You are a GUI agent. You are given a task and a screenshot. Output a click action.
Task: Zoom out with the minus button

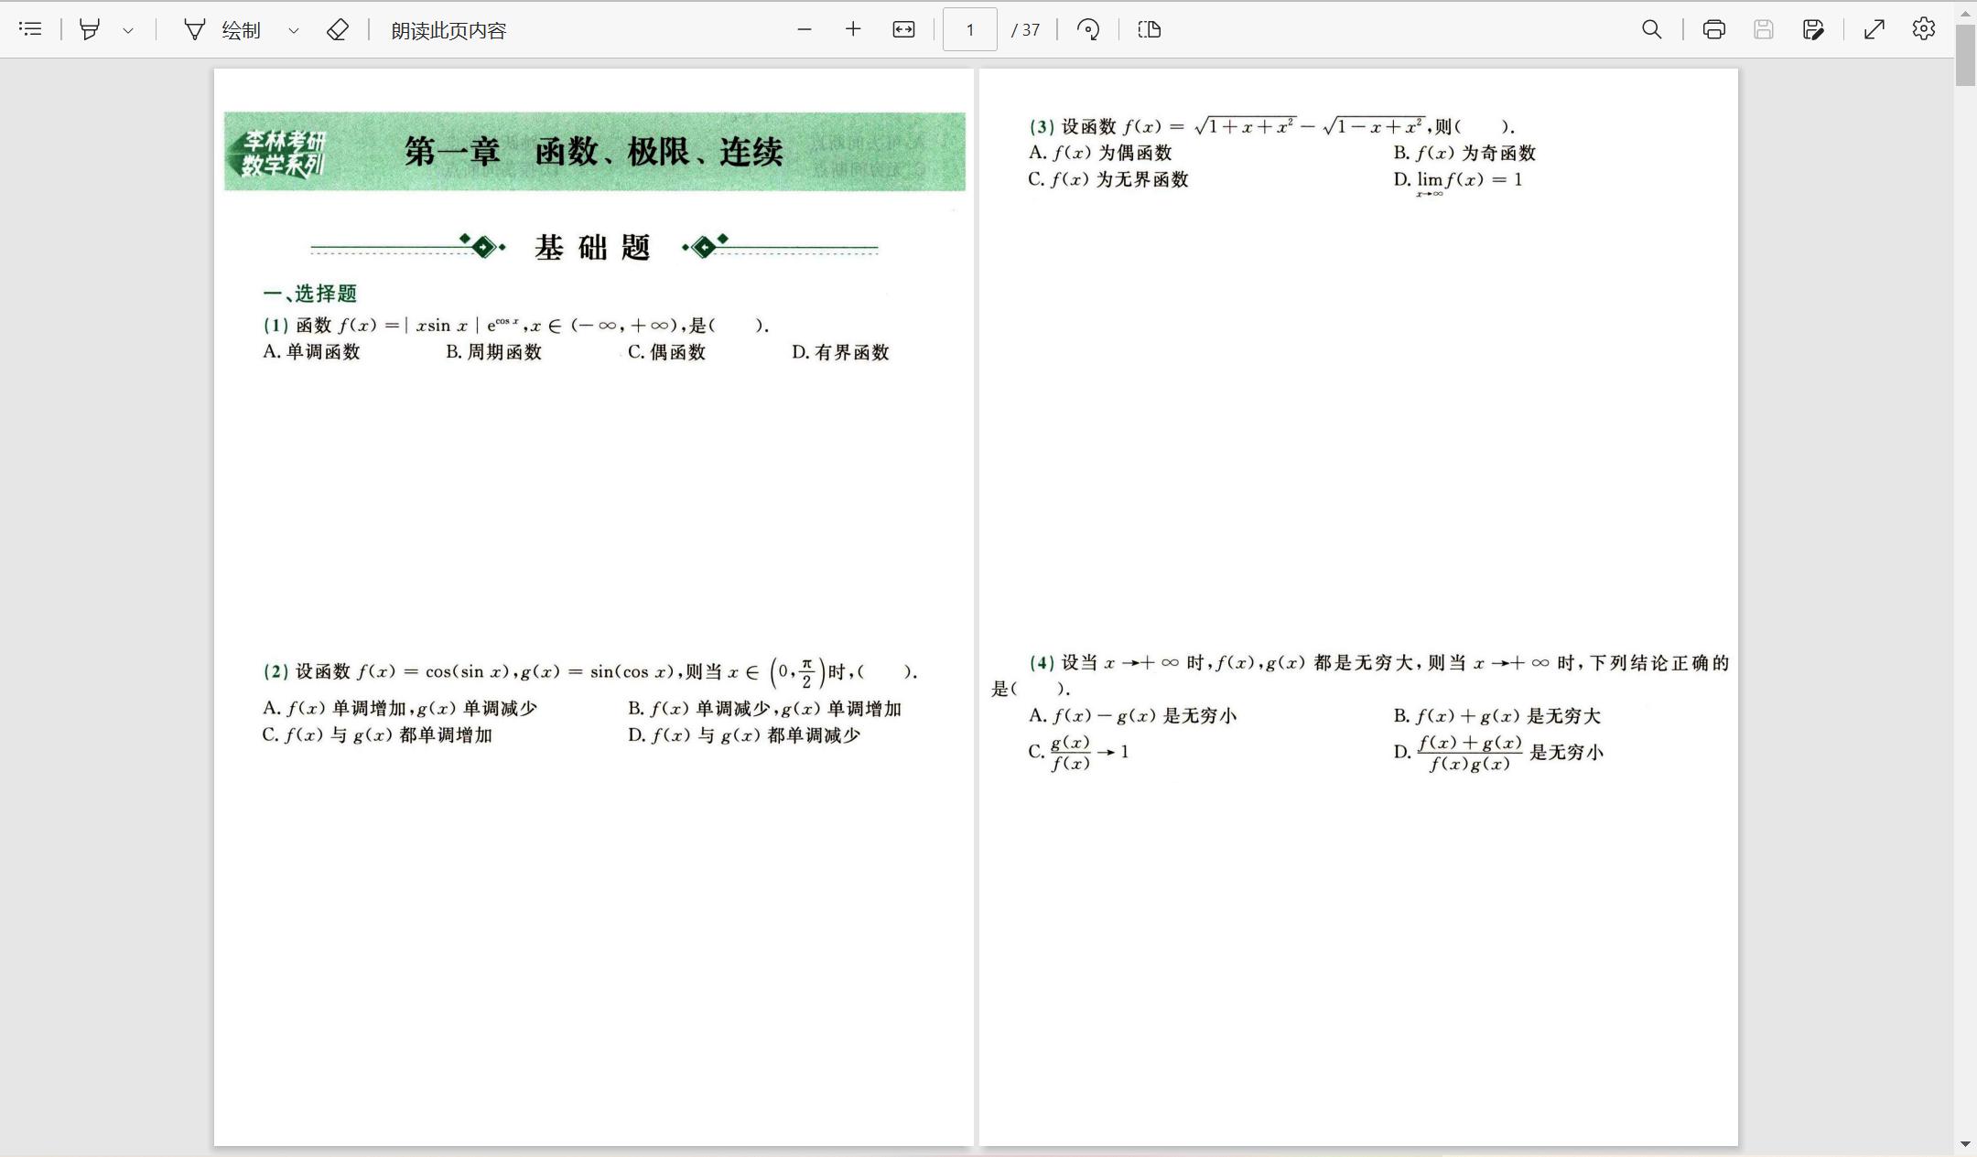(x=805, y=29)
